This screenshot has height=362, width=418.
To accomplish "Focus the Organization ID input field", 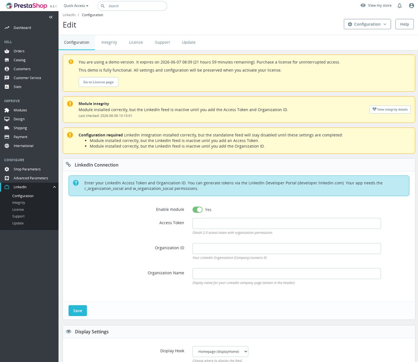I will coord(287,249).
